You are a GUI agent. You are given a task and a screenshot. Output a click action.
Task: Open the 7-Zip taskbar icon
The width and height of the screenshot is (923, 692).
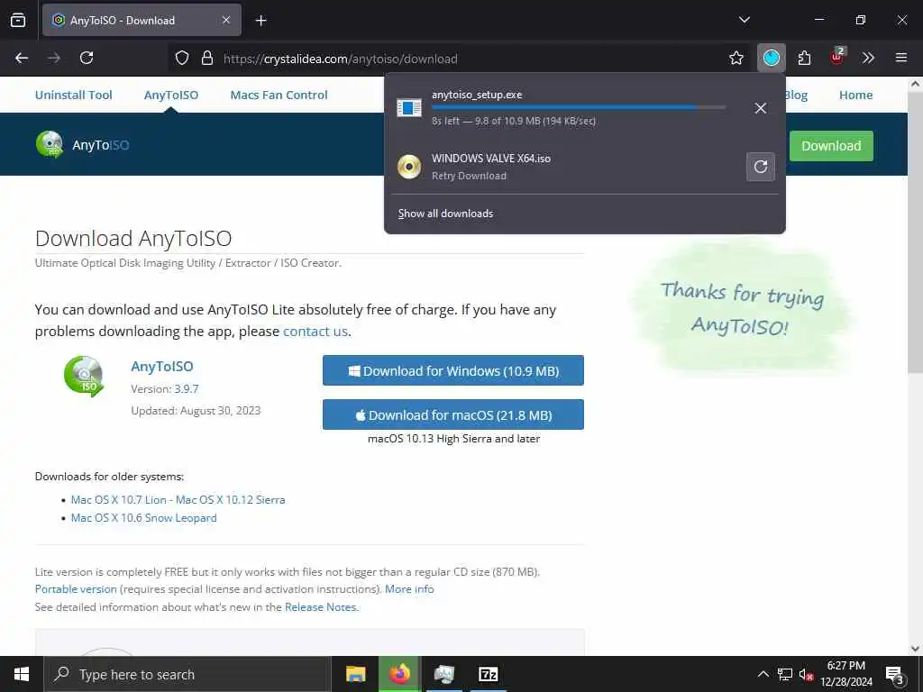tap(488, 674)
